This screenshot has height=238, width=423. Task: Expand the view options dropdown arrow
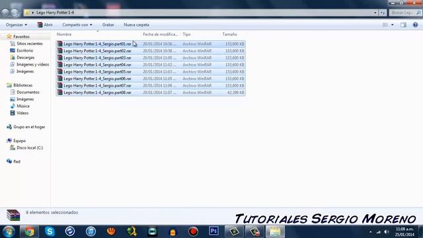tap(392, 25)
